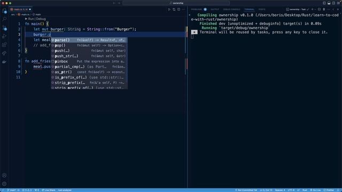Screen dimensions: 342x192
Task: Open the Explorer view in activity bar
Action: pos(4,11)
